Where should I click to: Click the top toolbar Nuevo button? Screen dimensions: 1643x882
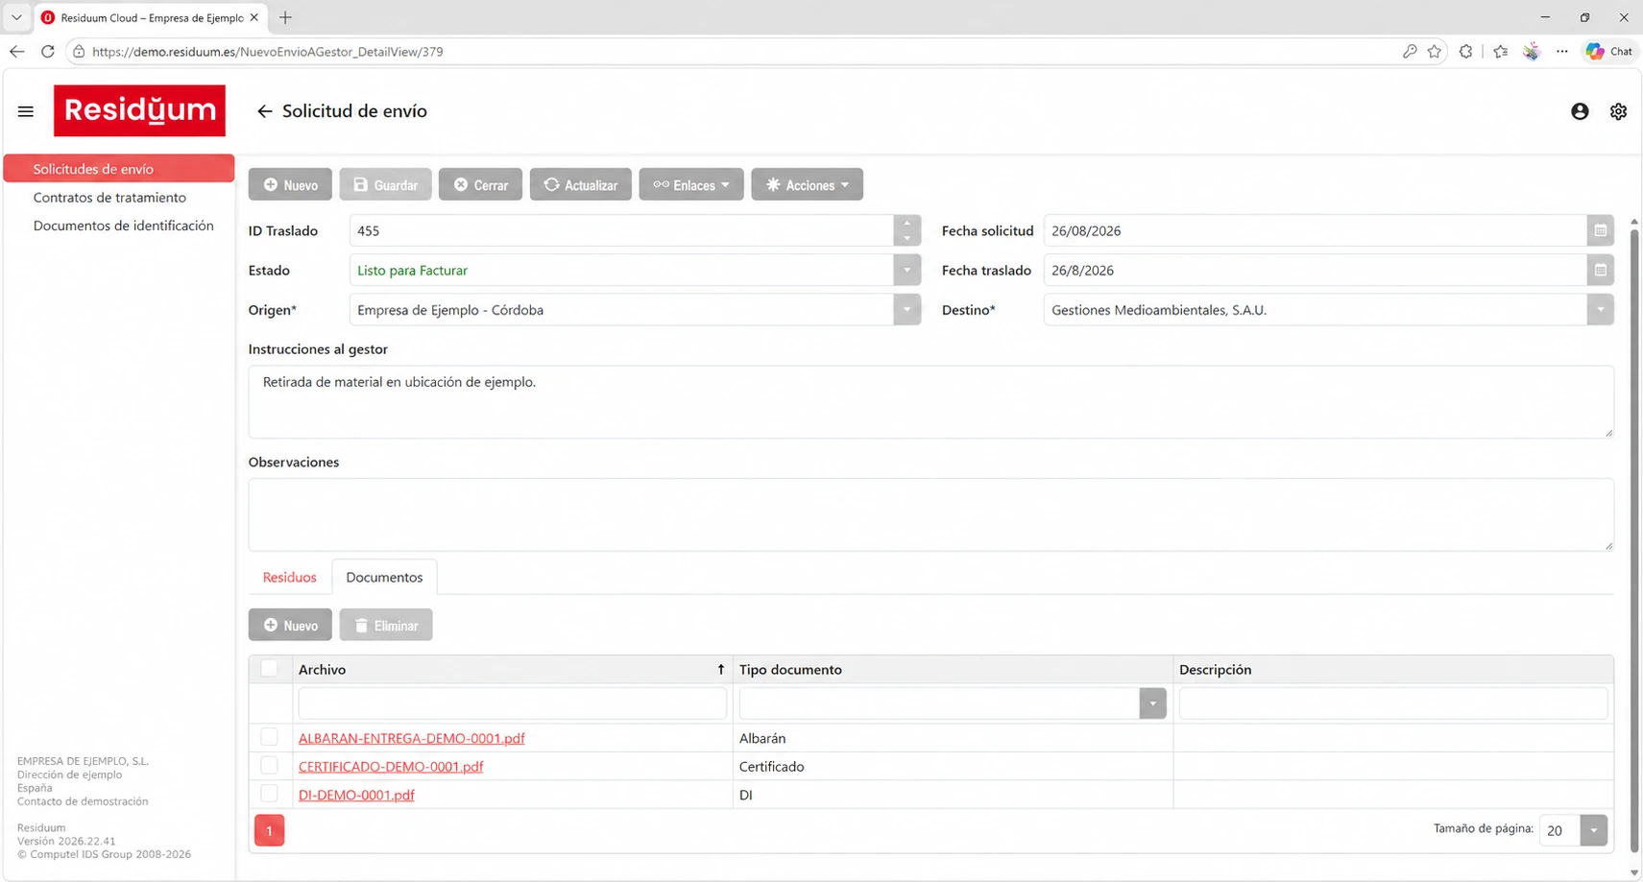(290, 184)
